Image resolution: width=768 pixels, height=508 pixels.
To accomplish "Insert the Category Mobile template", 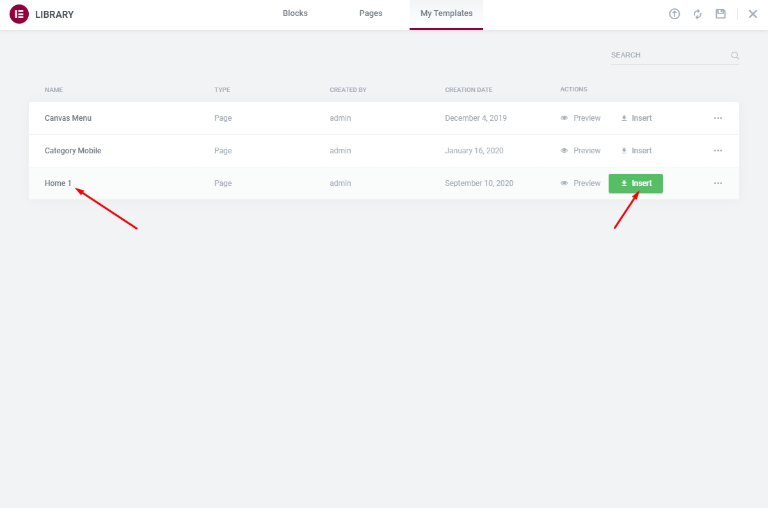I will (x=636, y=151).
